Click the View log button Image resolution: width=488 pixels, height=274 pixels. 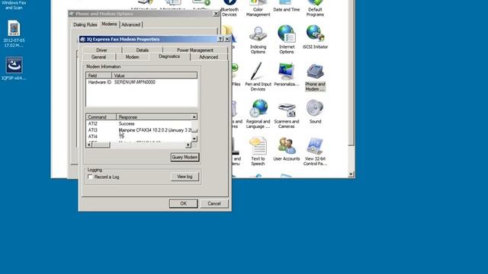click(x=185, y=177)
